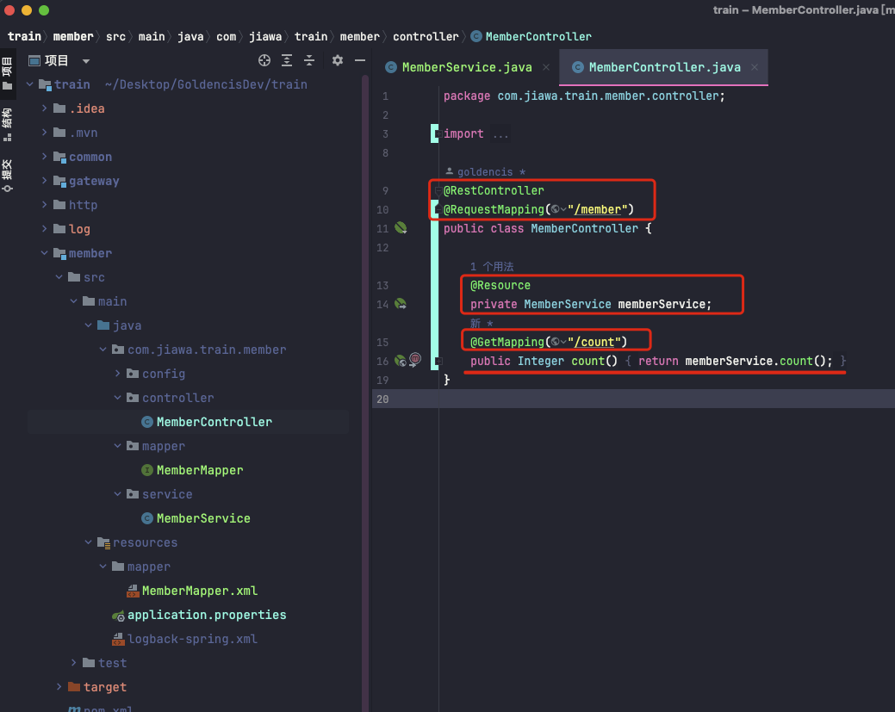This screenshot has height=712, width=895.
Task: Open the 结构 structure sidebar tool window
Action: click(x=8, y=124)
